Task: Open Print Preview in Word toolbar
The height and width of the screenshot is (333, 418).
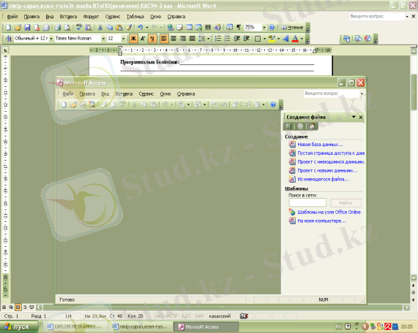Action: (67, 28)
